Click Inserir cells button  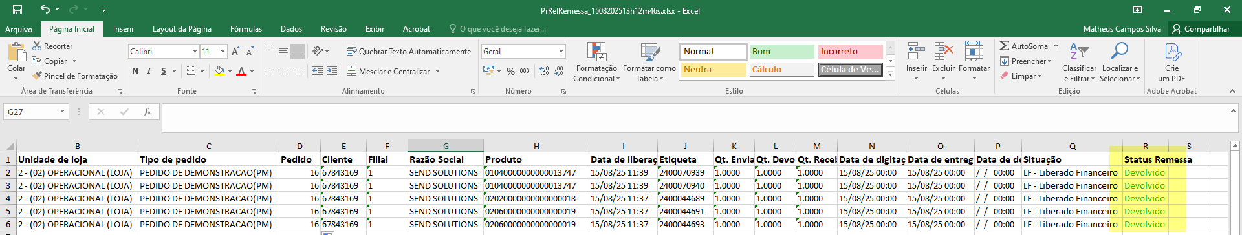pyautogui.click(x=916, y=61)
